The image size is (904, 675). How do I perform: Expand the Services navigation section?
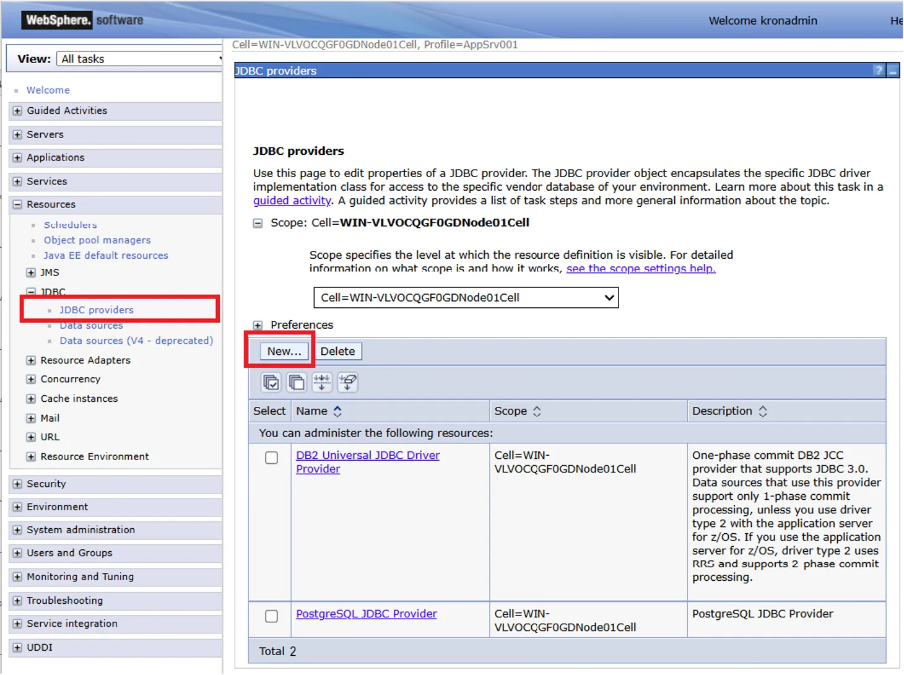(x=17, y=181)
